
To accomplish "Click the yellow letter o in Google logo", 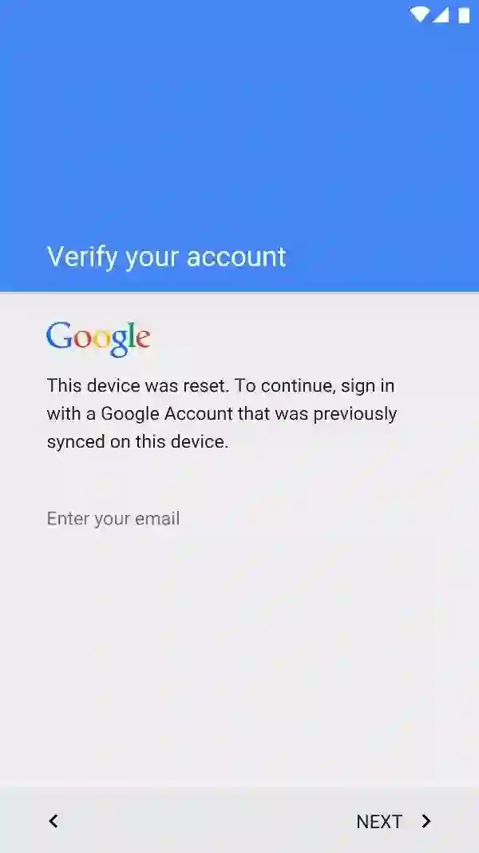I will click(x=101, y=340).
